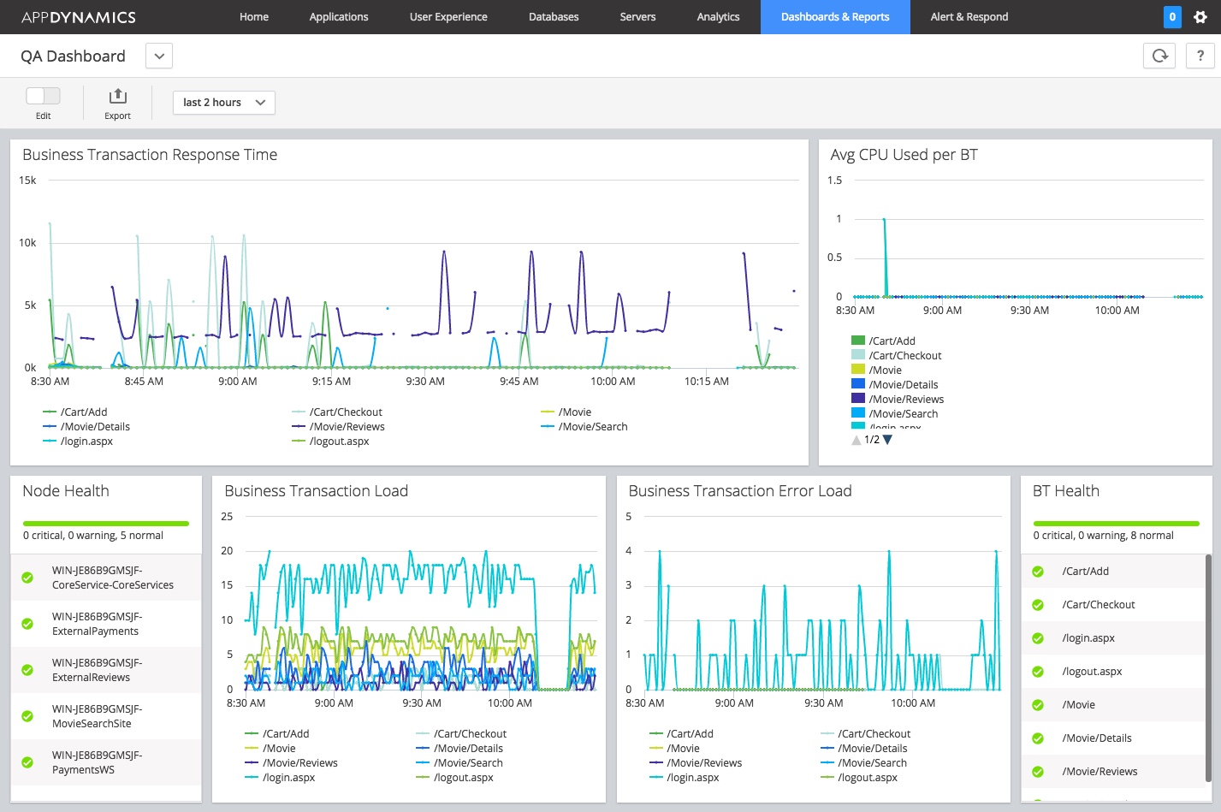Viewport: 1221px width, 812px height.
Task: Click the BT Health list scrollbar
Action: (1208, 667)
